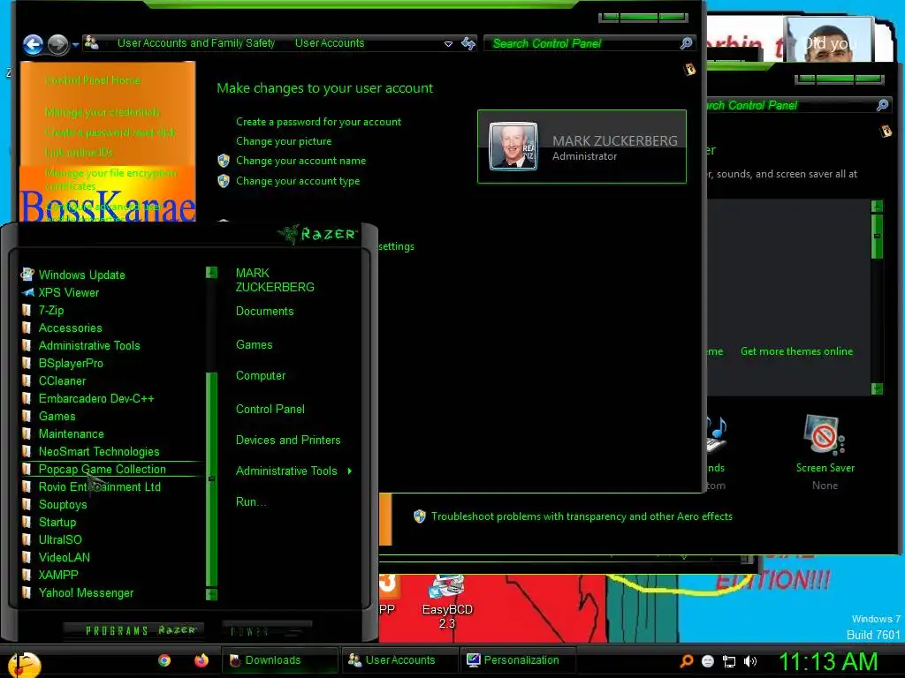Expand XAMPP folder in programs list

(57, 576)
